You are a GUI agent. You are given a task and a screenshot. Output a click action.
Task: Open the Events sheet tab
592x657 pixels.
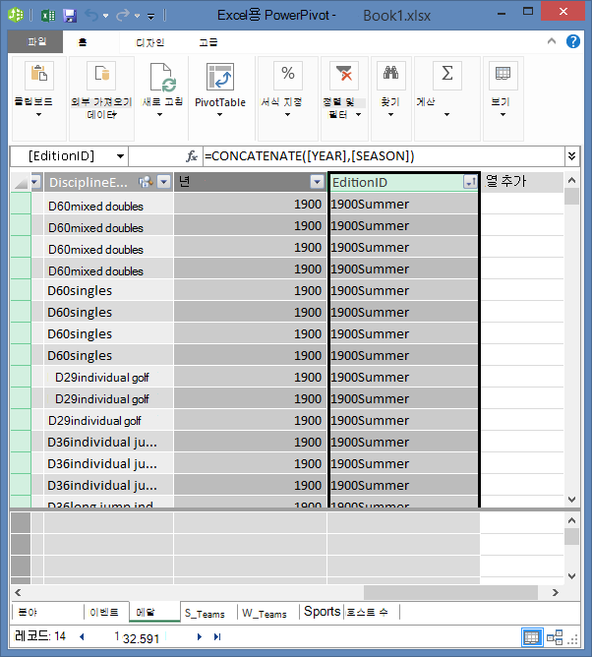[104, 612]
